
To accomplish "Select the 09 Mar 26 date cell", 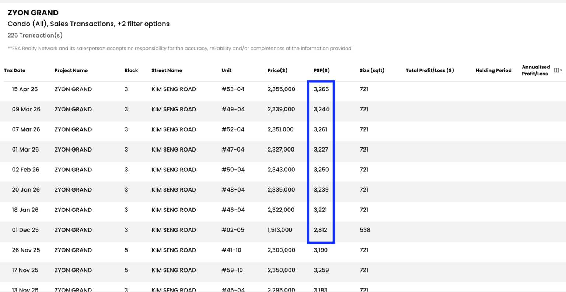I will click(x=26, y=109).
